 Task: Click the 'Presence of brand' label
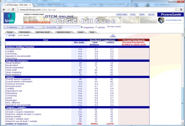(x=15, y=84)
